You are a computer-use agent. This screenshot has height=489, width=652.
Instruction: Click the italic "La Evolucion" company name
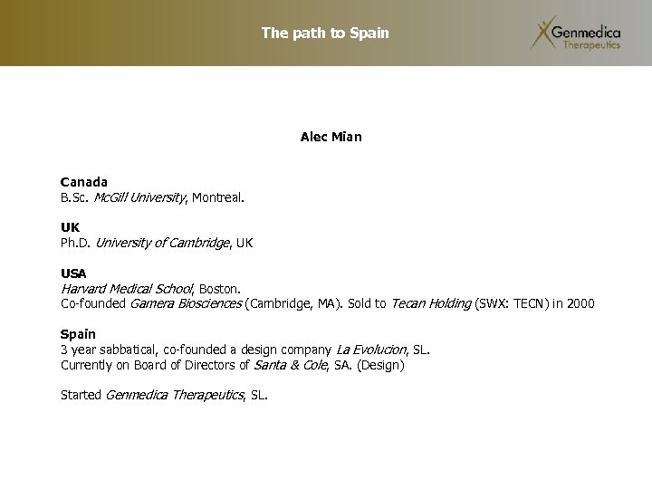pos(372,350)
